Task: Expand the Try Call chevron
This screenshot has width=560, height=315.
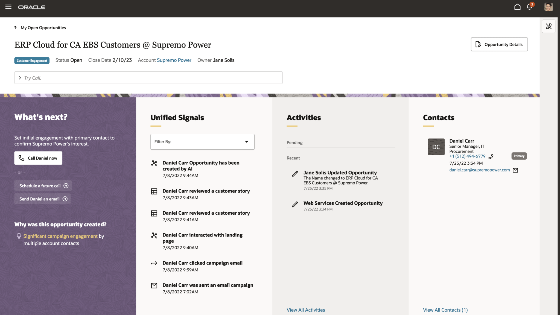Action: point(20,78)
